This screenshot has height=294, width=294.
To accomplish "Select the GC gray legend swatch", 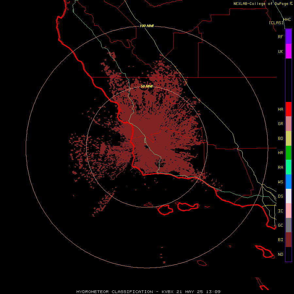I will click(x=288, y=225).
